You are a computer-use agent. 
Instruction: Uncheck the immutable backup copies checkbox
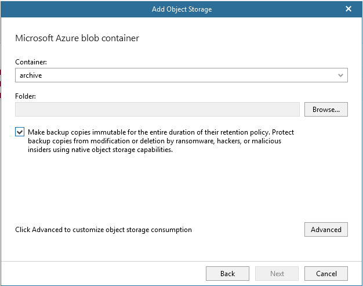pyautogui.click(x=20, y=132)
